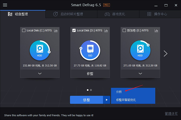Click the 271.05 GB 可用 text on E:

click(x=140, y=66)
